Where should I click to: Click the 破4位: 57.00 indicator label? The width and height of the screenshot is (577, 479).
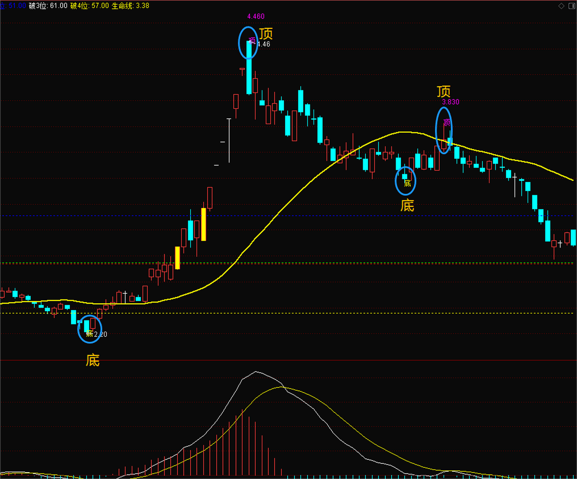pyautogui.click(x=90, y=6)
